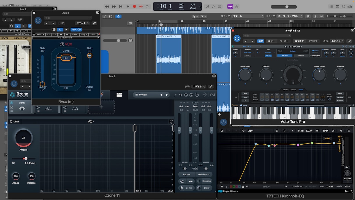
Task: Click the Retune Speed knob
Action: [x=245, y=75]
